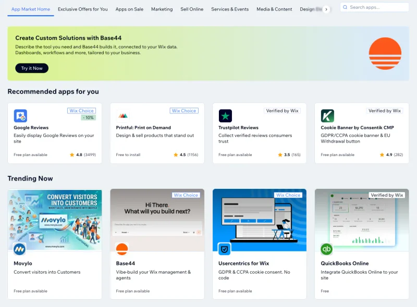Click 'Free to install' on Printful card
Screen dimensions: 417x307
(128, 155)
